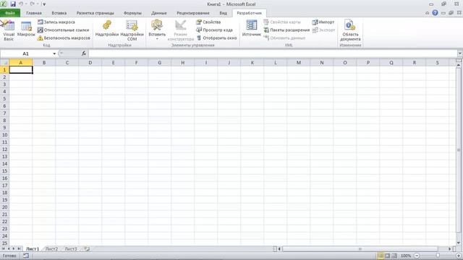Open the Лист2 sheet tab
463x260 pixels.
51,248
